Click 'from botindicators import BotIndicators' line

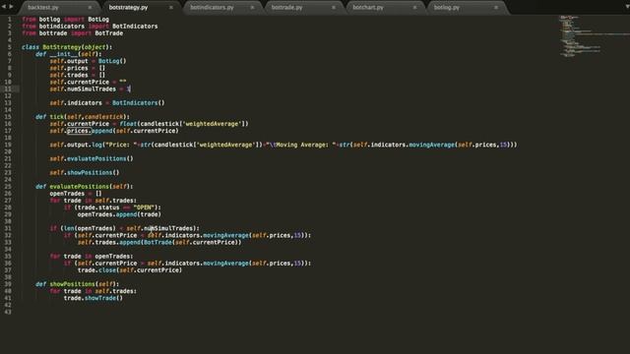[x=90, y=27]
